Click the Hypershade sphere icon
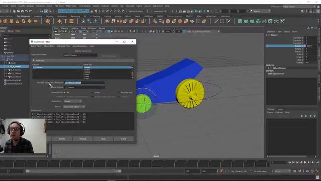Viewport: 321px width, 181px height. pyautogui.click(x=196, y=11)
